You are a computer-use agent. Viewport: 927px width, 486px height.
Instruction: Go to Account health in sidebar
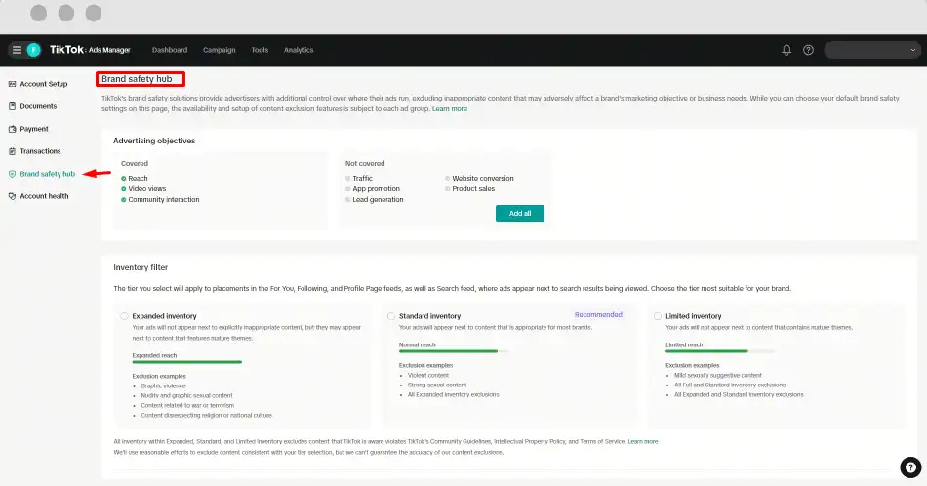44,196
